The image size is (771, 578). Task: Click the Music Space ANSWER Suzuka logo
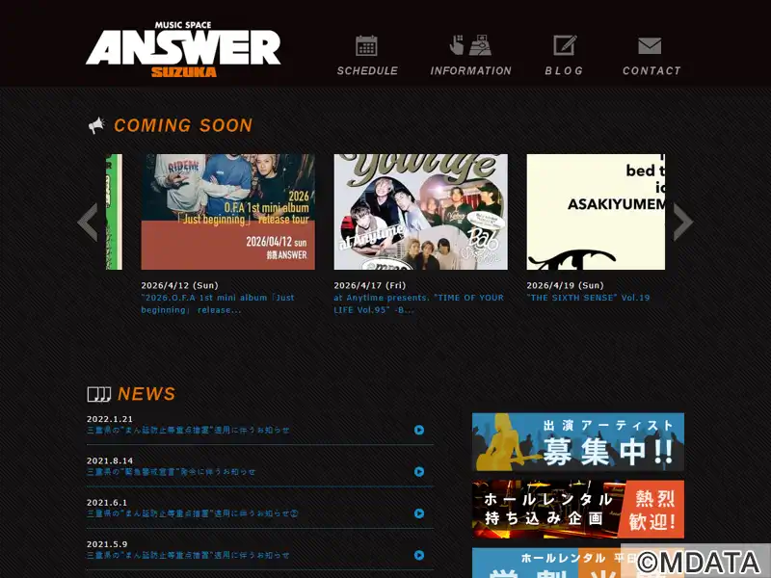(x=183, y=49)
